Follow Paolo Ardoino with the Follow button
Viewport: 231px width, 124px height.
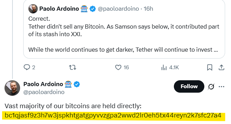click(189, 86)
